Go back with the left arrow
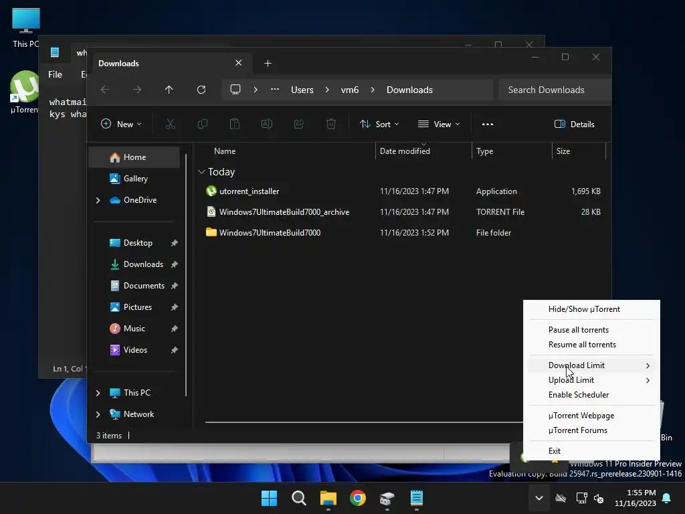The image size is (685, 514). coord(105,90)
